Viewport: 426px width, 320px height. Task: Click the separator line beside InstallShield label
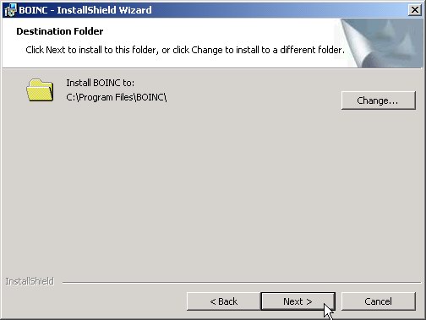coord(242,282)
